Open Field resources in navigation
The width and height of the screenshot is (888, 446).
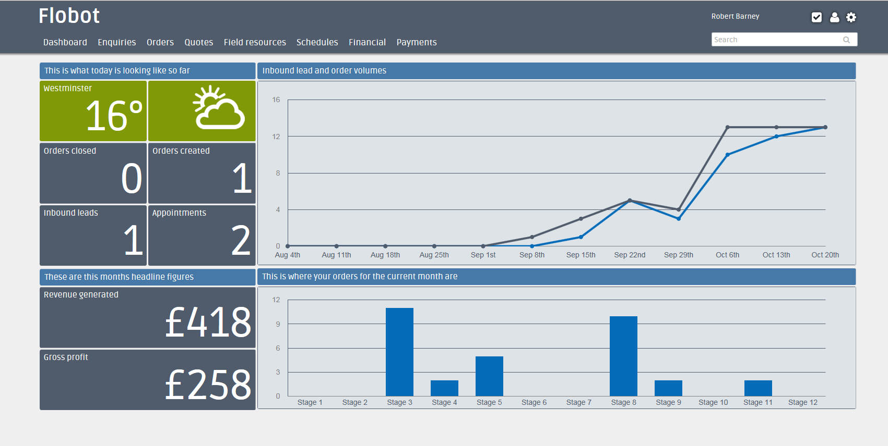point(255,42)
